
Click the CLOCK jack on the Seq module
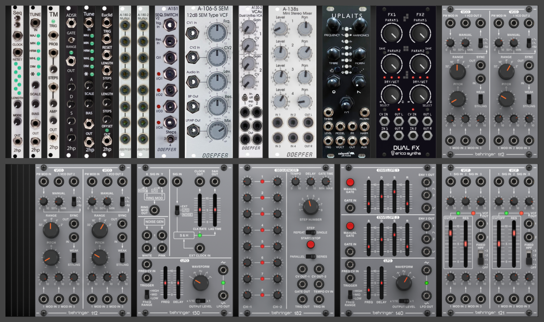[17, 36]
